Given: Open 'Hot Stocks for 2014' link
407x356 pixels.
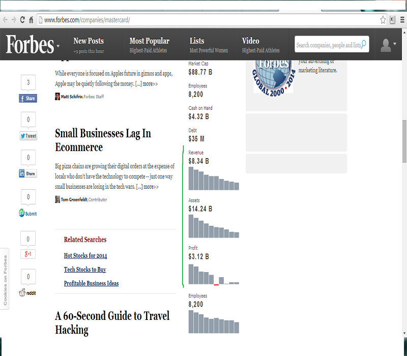Looking at the screenshot, I should coord(85,256).
